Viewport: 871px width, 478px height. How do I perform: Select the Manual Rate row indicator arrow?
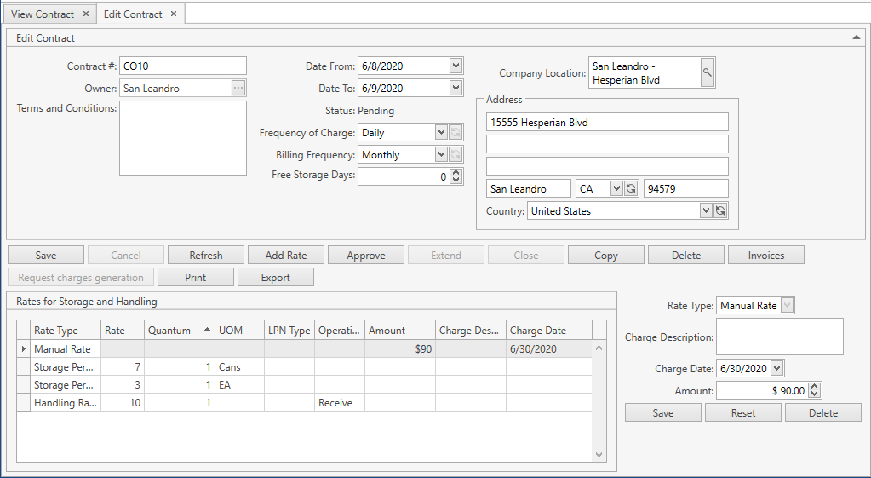pyautogui.click(x=24, y=348)
